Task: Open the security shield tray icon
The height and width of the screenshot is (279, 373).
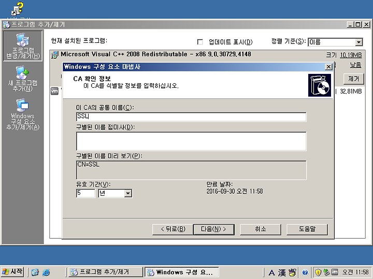Action: click(x=318, y=272)
